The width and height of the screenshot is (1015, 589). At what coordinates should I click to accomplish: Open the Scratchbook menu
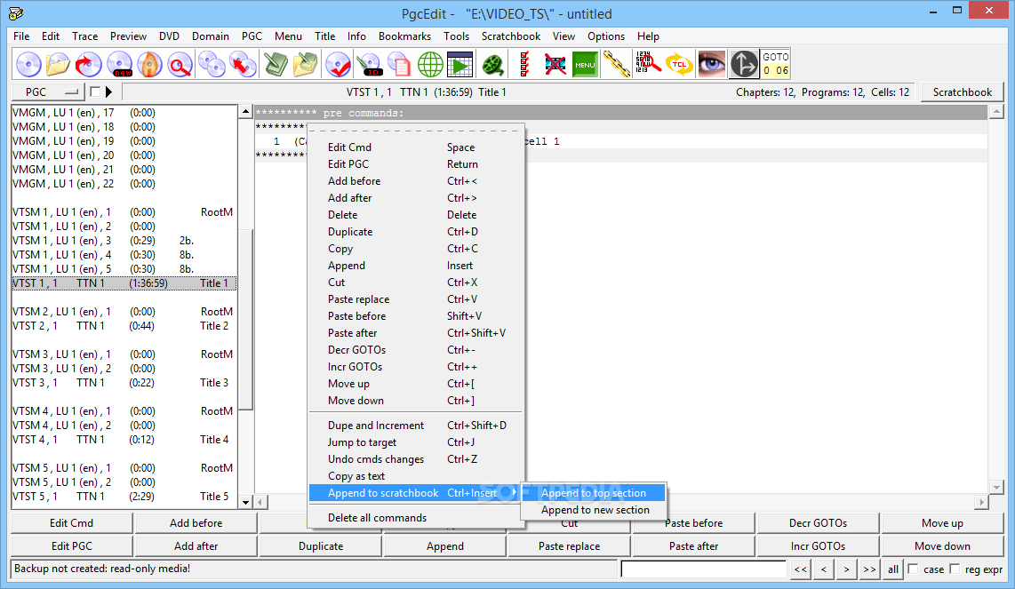click(511, 36)
